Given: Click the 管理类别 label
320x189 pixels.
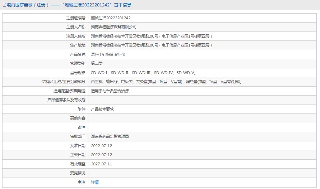Looking at the screenshot, I should coord(78,63).
